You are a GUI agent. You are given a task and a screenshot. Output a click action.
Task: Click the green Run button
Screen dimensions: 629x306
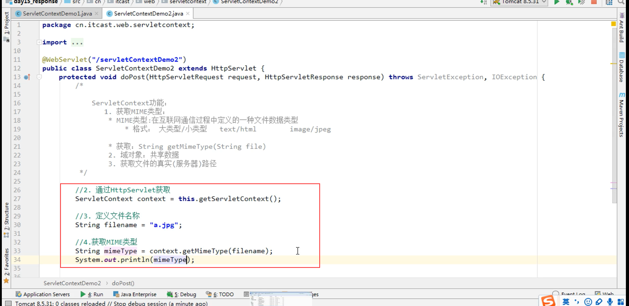[556, 2]
